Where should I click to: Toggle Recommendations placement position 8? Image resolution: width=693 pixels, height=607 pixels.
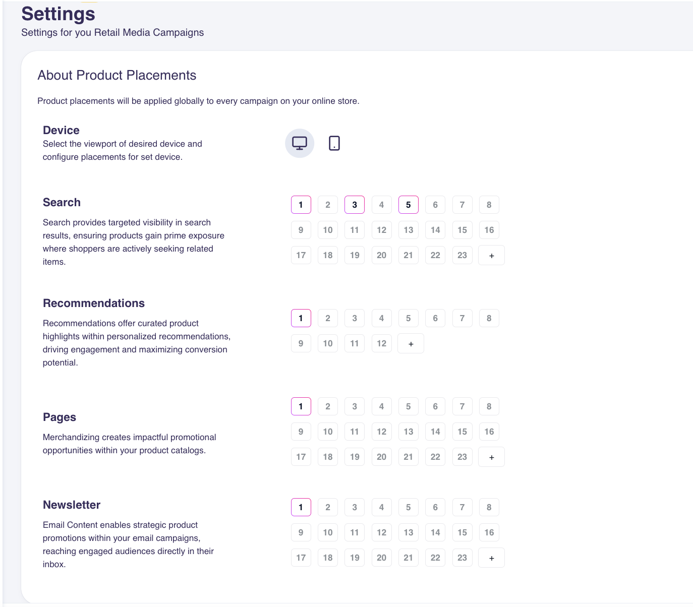(x=489, y=318)
